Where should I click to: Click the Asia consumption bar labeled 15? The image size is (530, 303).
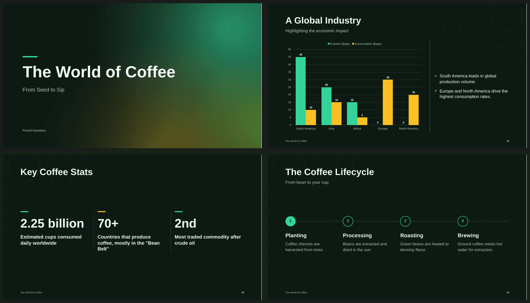[x=337, y=114]
